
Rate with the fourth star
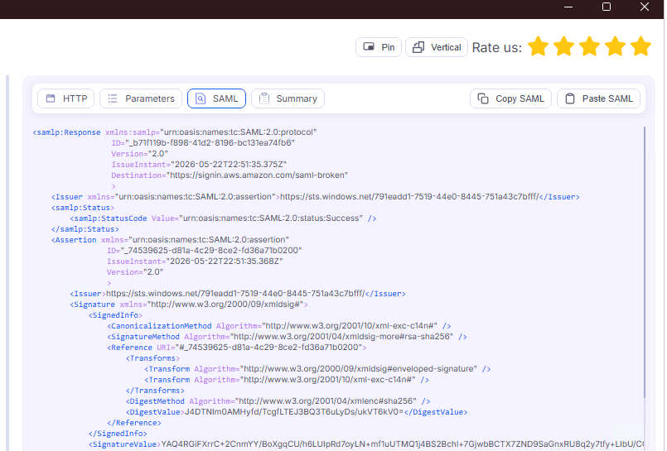[x=616, y=46]
